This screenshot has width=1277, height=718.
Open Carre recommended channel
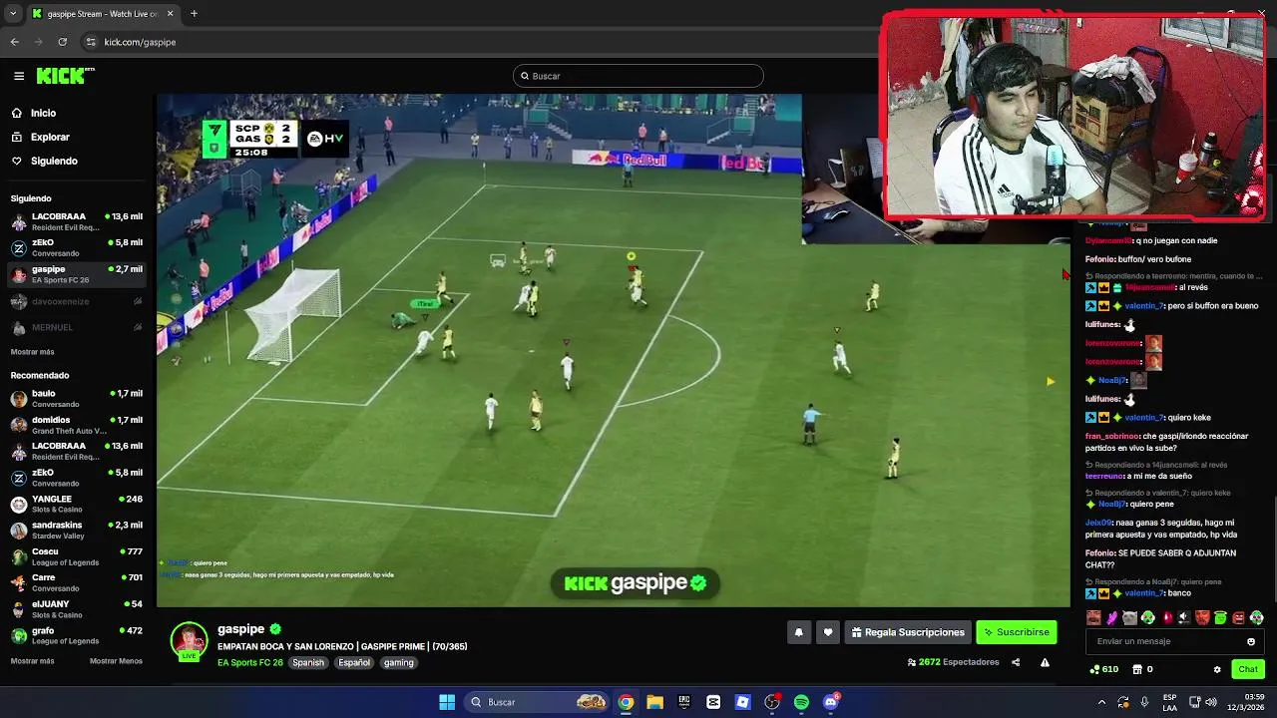click(x=76, y=582)
